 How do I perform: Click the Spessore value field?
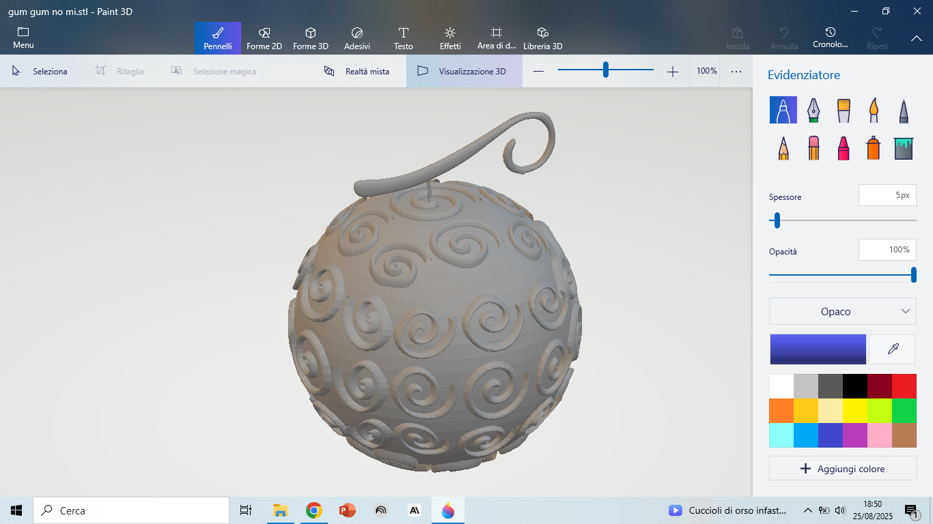(887, 195)
